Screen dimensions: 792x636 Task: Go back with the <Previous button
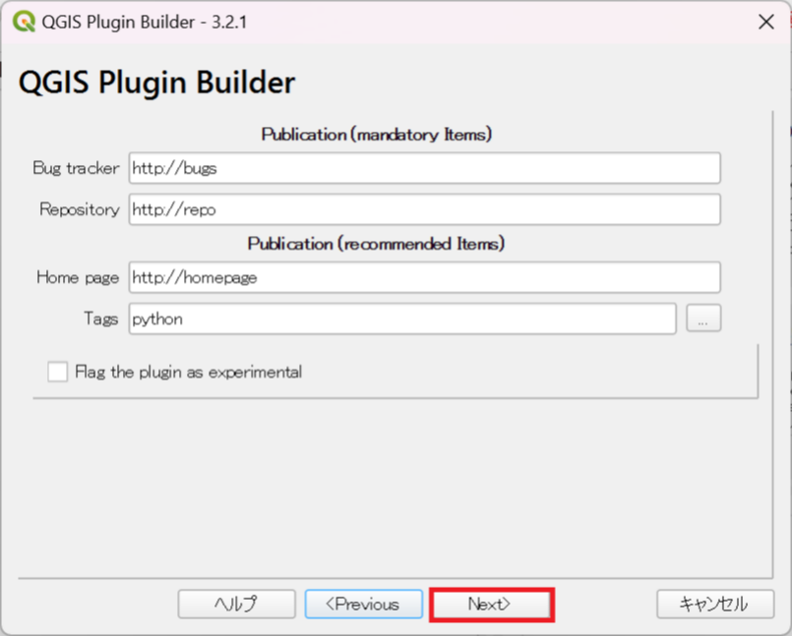tap(364, 605)
